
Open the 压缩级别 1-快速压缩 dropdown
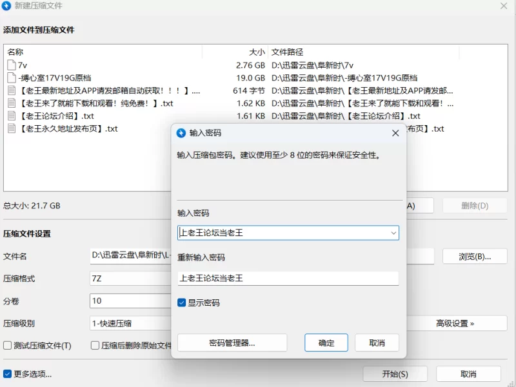(x=130, y=323)
